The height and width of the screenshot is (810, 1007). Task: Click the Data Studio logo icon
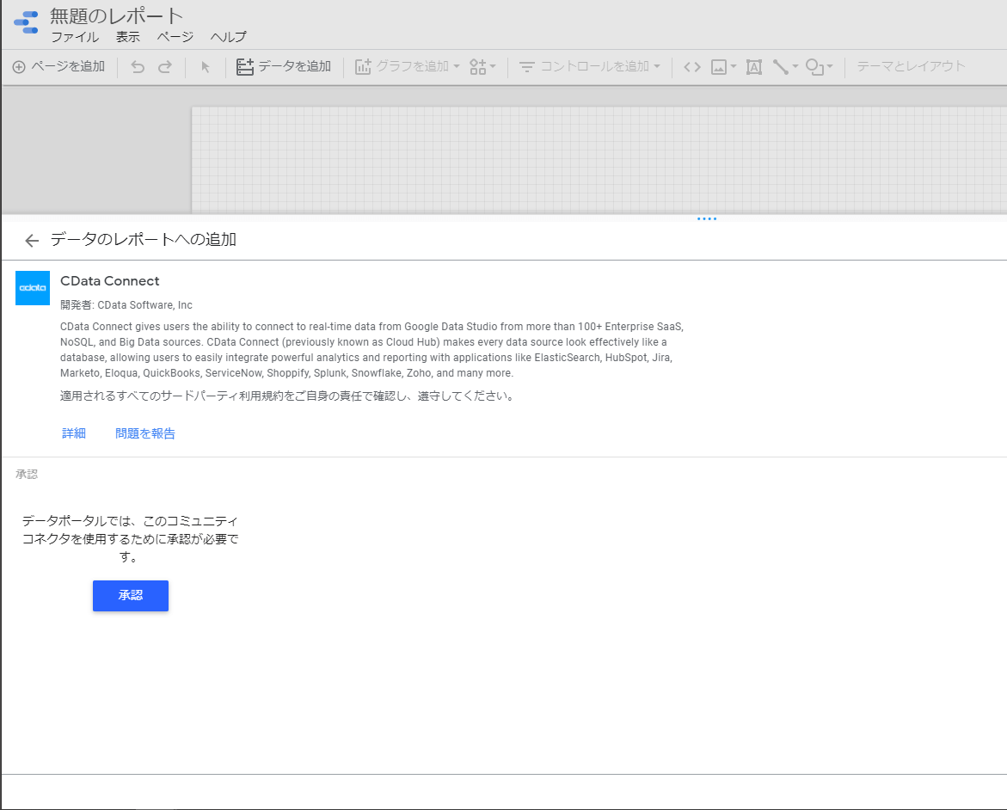(27, 22)
